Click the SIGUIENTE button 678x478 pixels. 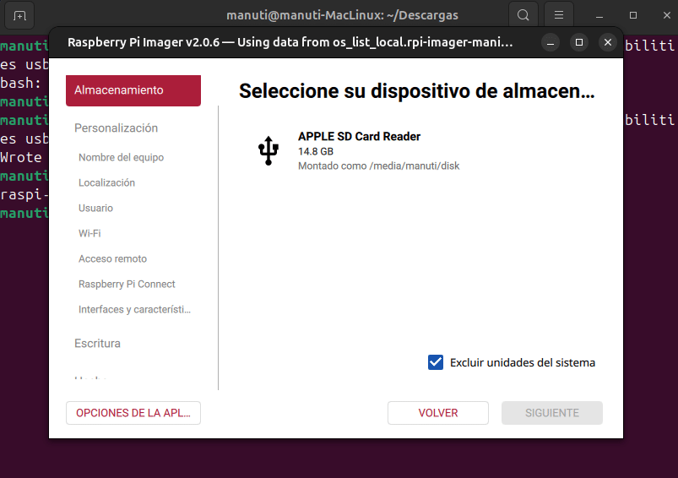click(x=551, y=413)
